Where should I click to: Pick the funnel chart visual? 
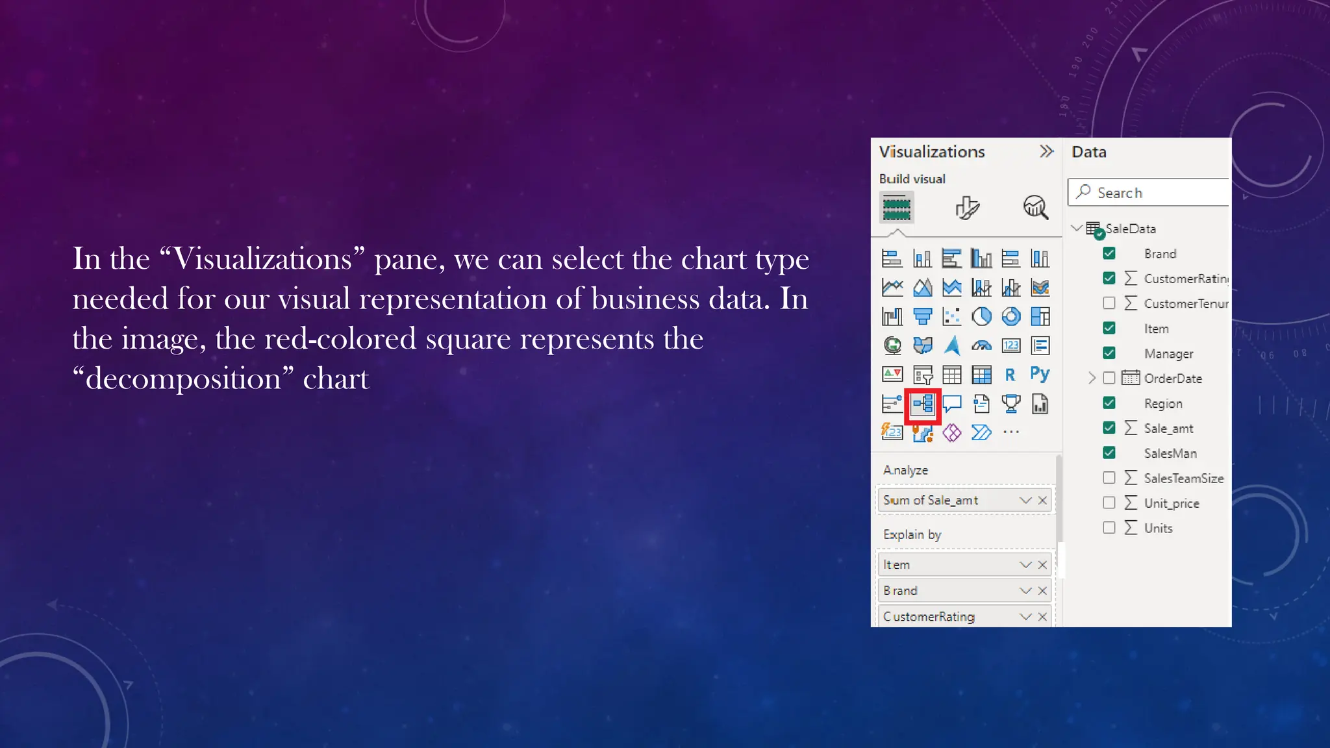[x=922, y=316]
